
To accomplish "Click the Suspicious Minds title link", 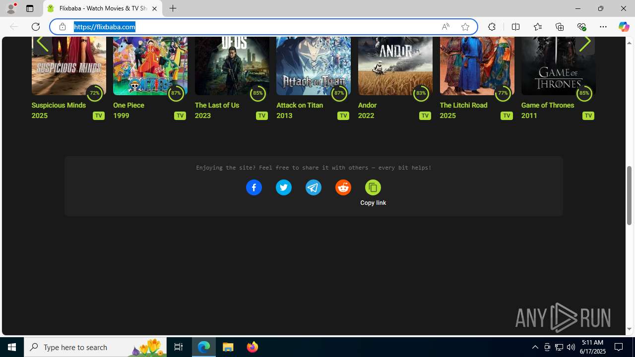I will [x=59, y=105].
